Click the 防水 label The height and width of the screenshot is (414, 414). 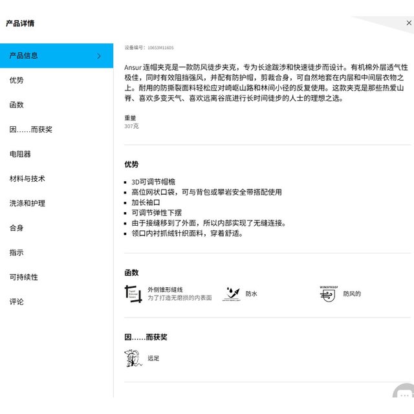coord(252,294)
